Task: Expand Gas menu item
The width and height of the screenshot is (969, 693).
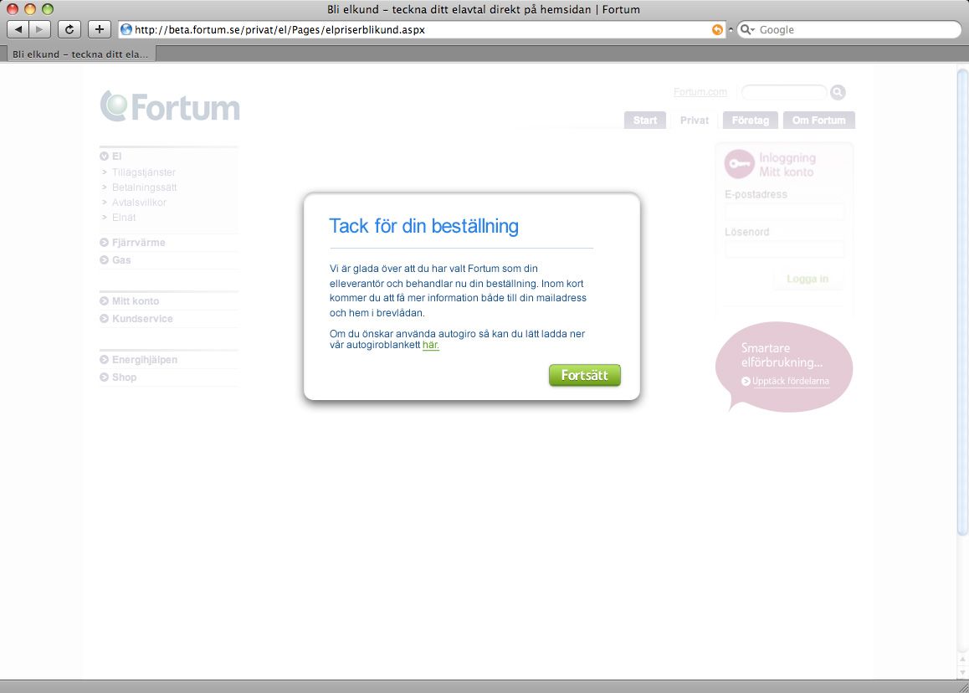Action: [x=115, y=260]
